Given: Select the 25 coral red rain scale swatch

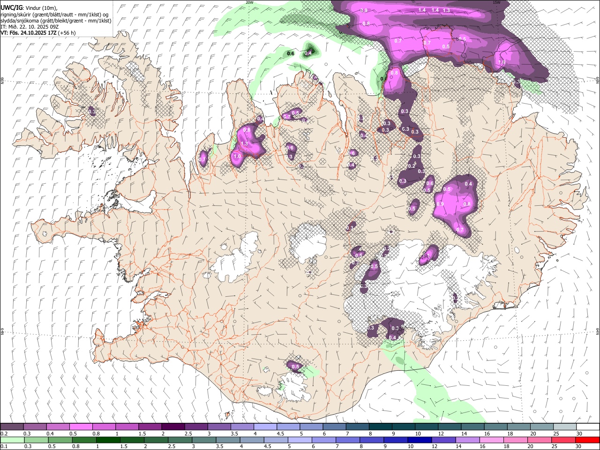Looking at the screenshot, I should point(563,440).
